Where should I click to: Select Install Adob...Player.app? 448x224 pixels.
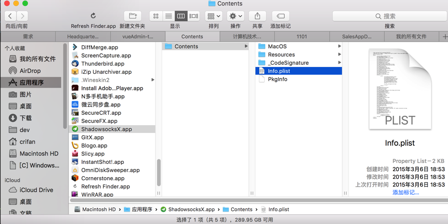[x=112, y=88]
